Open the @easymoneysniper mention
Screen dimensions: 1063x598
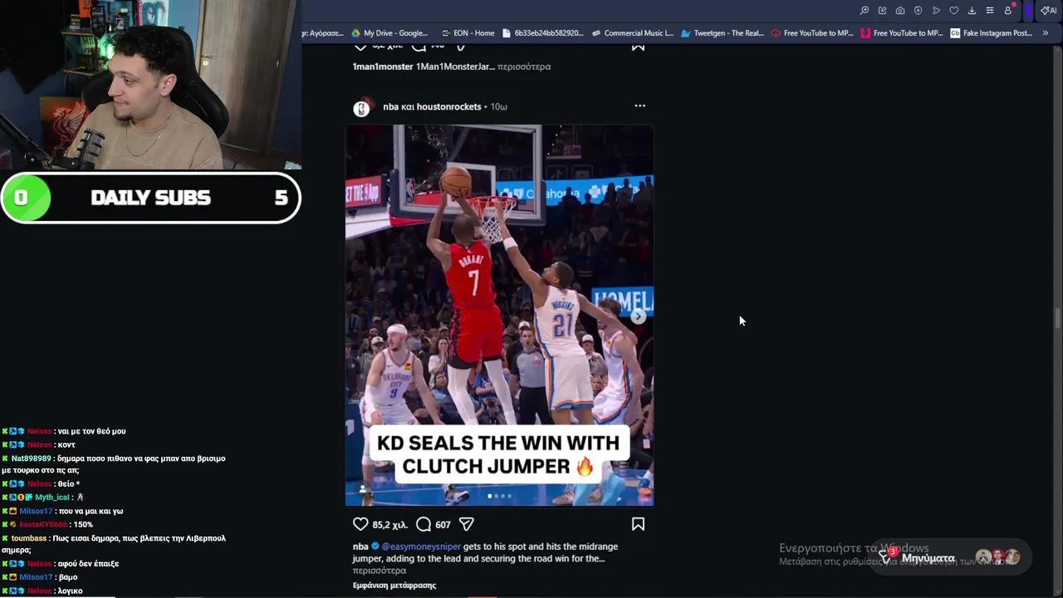coord(421,547)
